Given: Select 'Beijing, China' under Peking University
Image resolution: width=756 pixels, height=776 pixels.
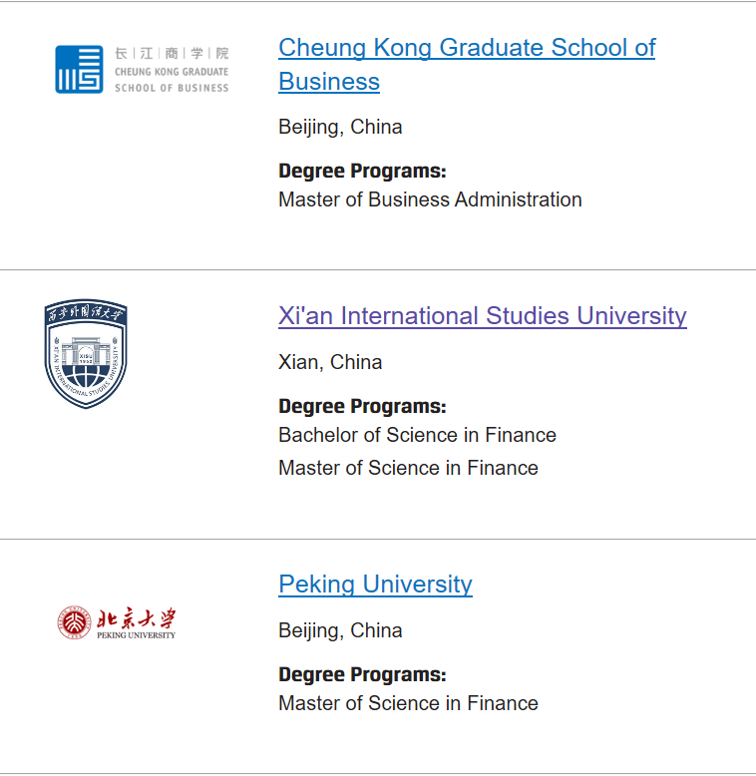Looking at the screenshot, I should point(340,630).
